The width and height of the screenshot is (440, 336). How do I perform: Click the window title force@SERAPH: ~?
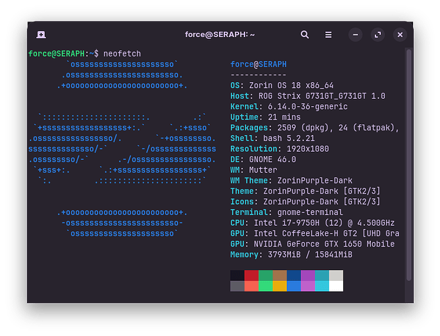[220, 34]
